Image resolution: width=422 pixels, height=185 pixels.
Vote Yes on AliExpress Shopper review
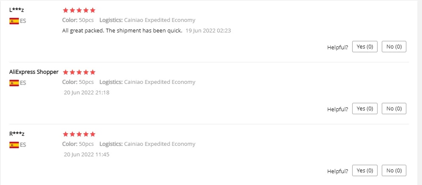(x=364, y=109)
